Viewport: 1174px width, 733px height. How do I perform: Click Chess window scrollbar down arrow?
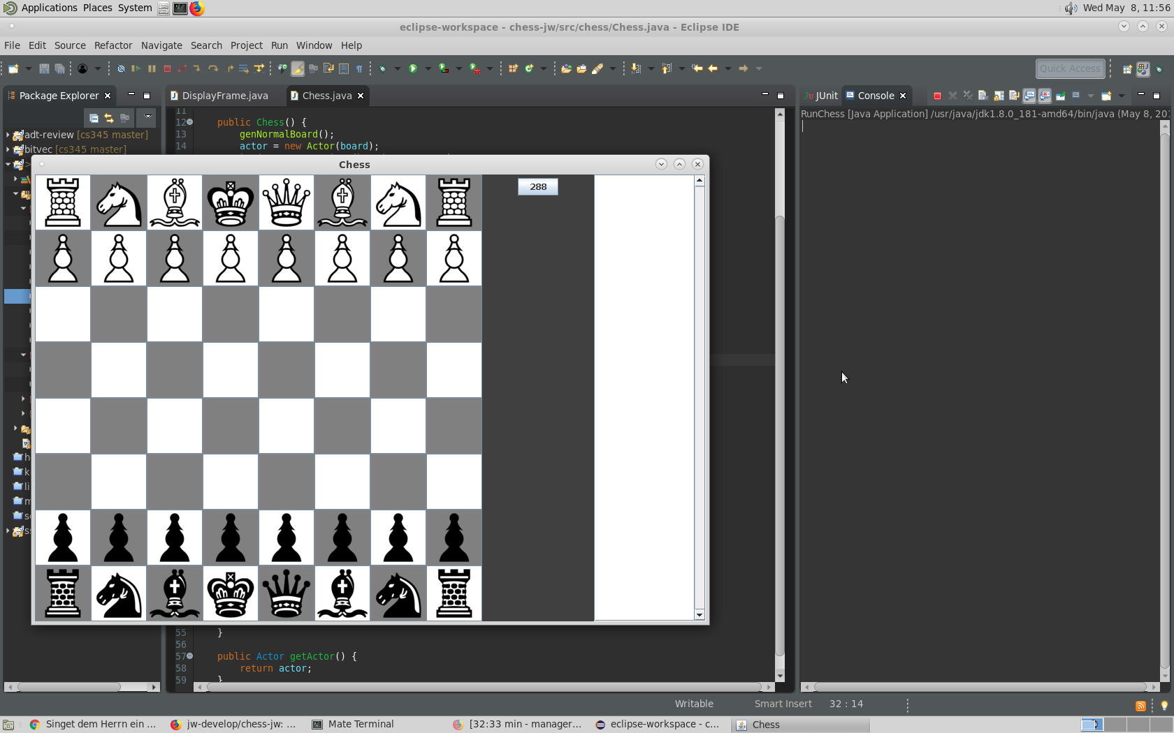[700, 615]
